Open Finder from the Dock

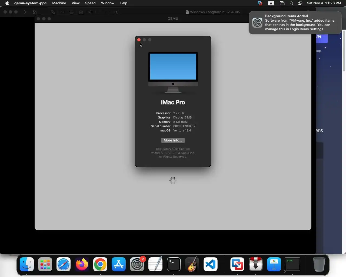point(27,264)
